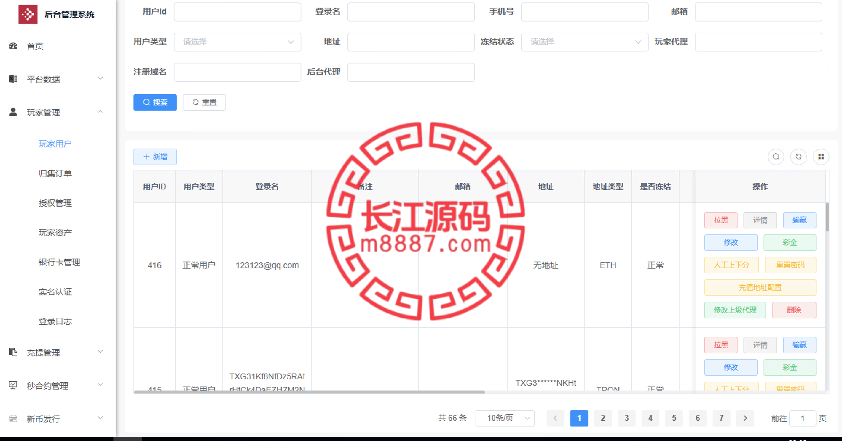Click previous page arrow
Viewport: 842px width, 441px height.
click(x=555, y=418)
